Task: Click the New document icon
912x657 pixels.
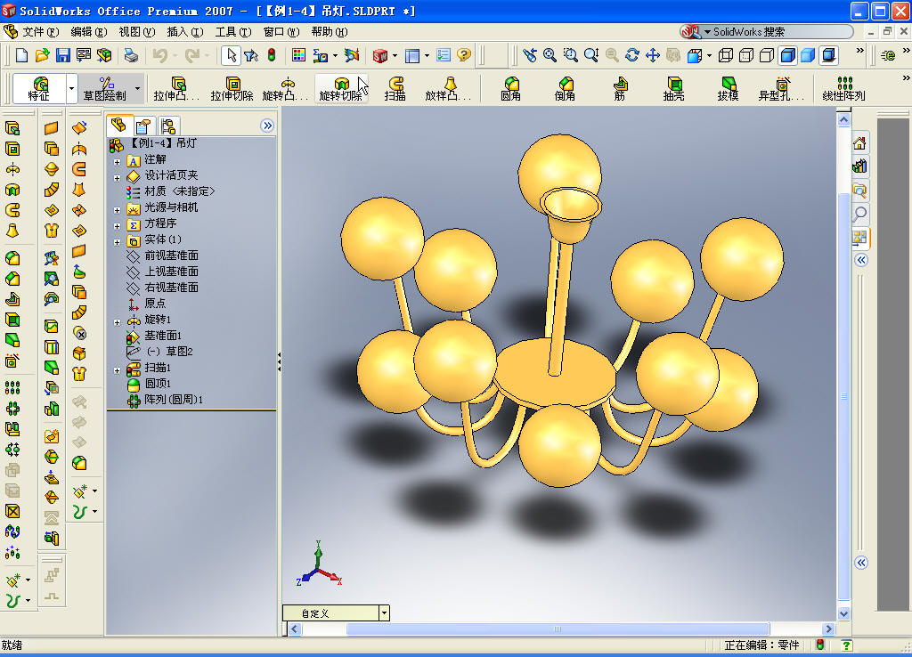Action: [21, 55]
